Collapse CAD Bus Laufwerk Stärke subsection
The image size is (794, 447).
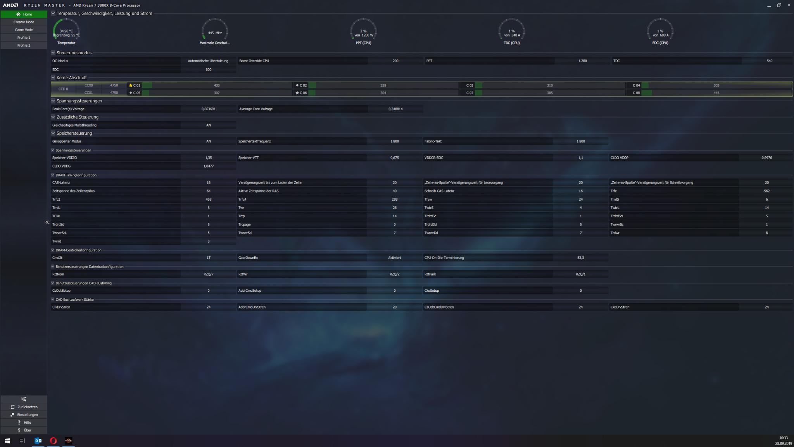(x=53, y=300)
